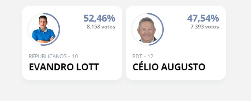251x101 pixels.
Task: Click the 52,46% vote percentage
Action: pyautogui.click(x=99, y=18)
